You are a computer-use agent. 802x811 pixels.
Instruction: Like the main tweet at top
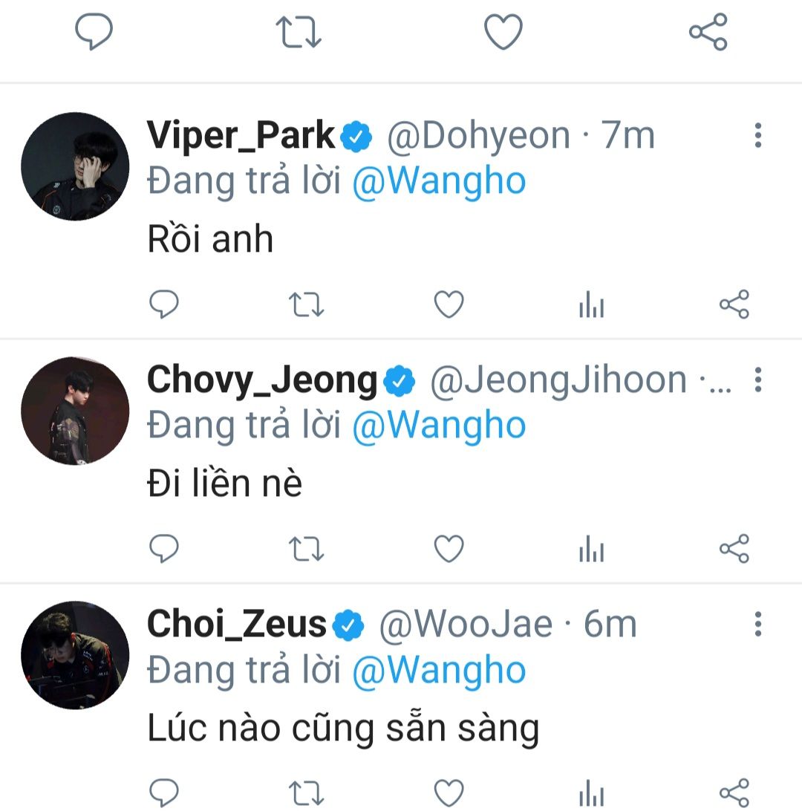click(x=503, y=33)
